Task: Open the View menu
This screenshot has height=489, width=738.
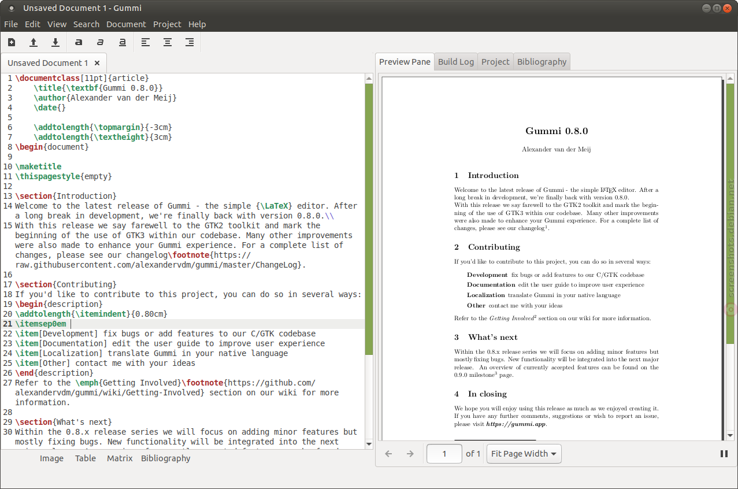Action: 57,24
